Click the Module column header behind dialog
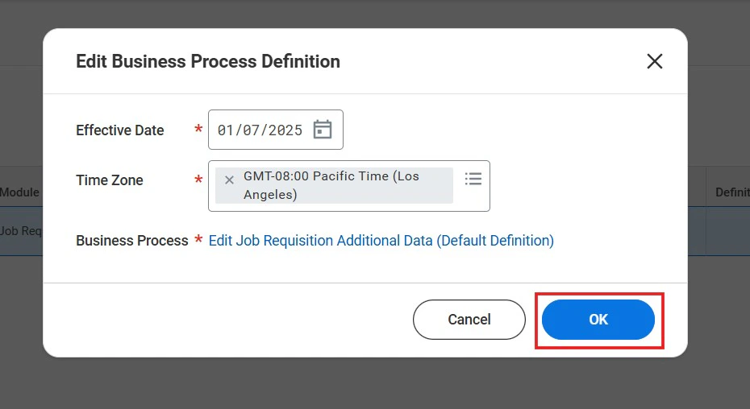 coord(19,192)
